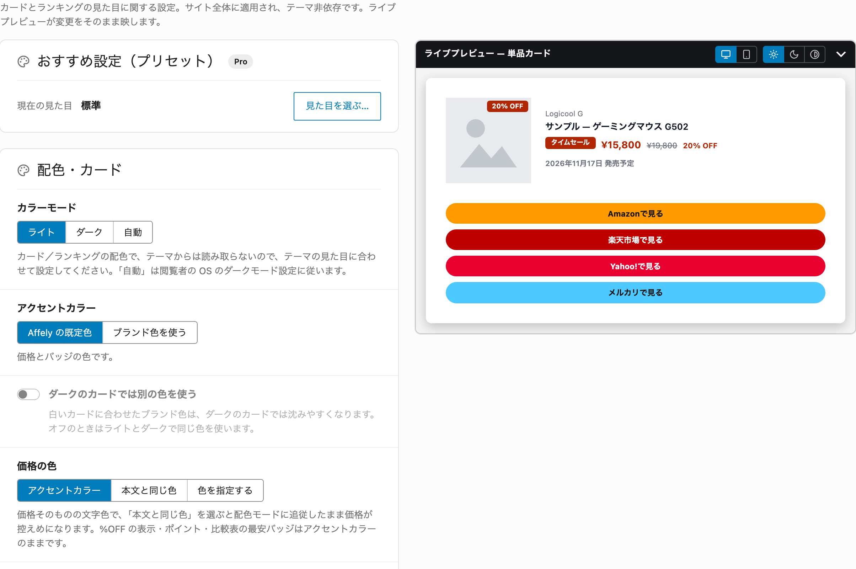Choose Affely の既定色 accent option
Screen dimensions: 856x569
60,333
